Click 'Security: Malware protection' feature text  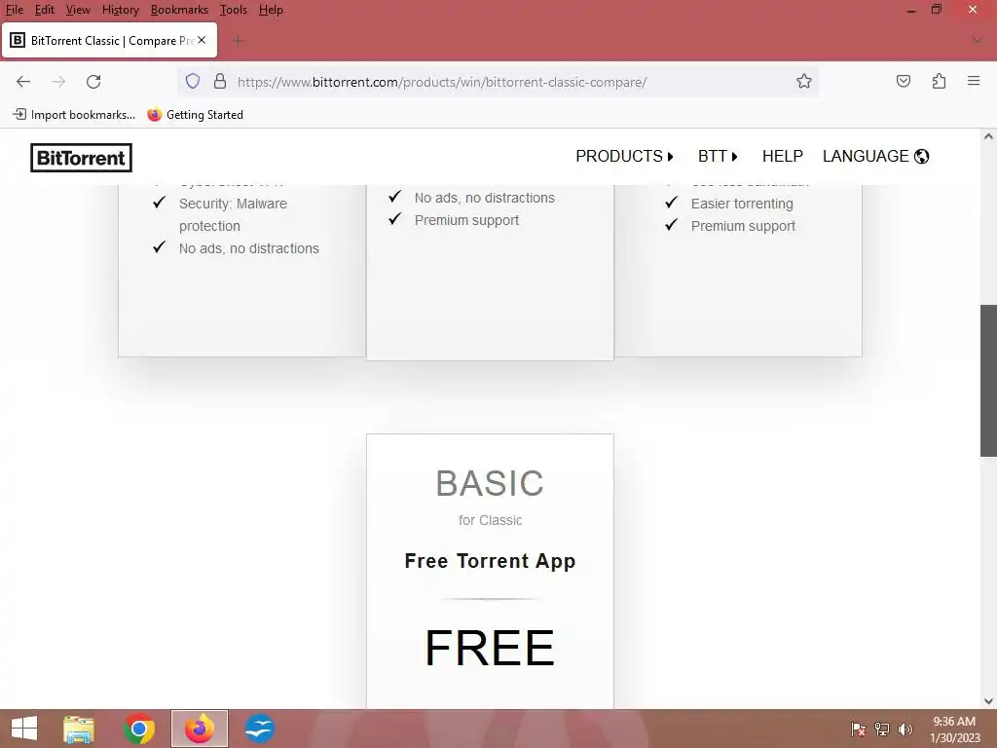[x=233, y=215]
